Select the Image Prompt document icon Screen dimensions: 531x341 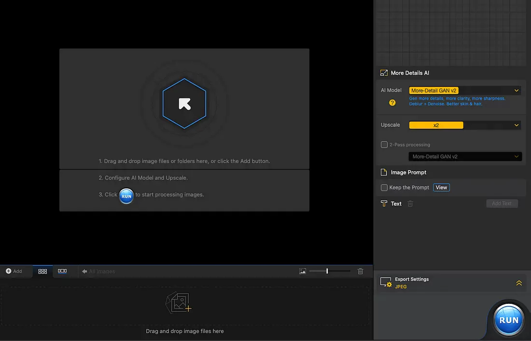384,172
